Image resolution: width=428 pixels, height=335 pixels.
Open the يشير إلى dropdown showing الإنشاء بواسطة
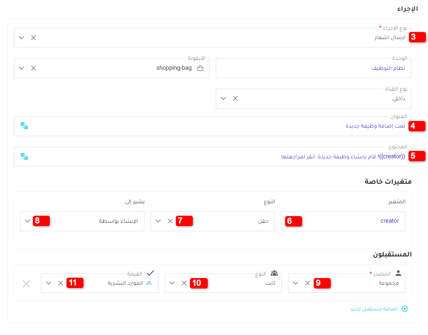(x=27, y=221)
